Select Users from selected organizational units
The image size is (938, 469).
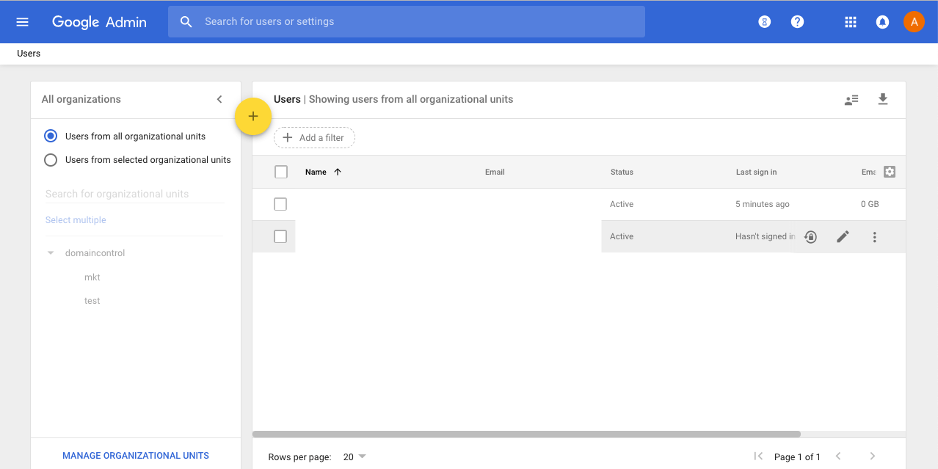coord(51,160)
